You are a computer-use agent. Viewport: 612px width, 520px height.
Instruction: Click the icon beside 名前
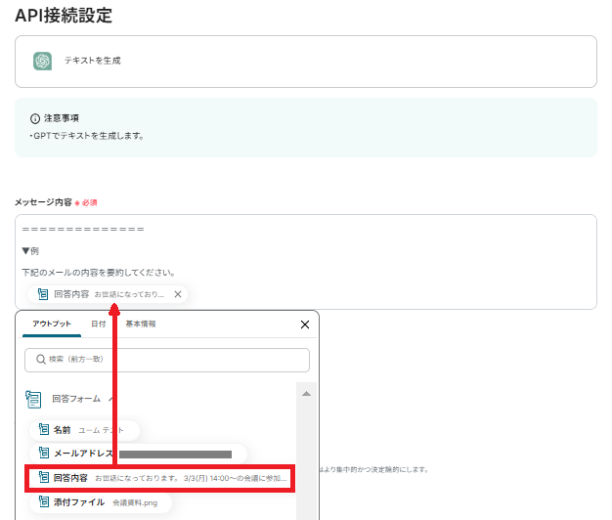(44, 430)
